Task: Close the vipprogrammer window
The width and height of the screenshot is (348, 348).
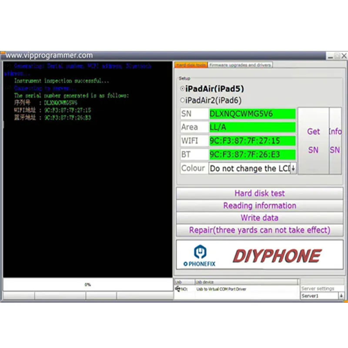Action: 344,56
